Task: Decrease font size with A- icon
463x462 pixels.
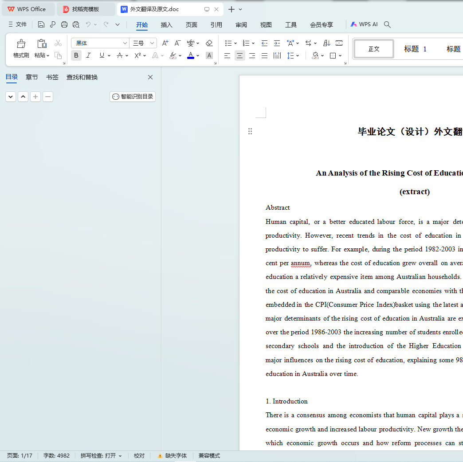Action: pos(177,43)
